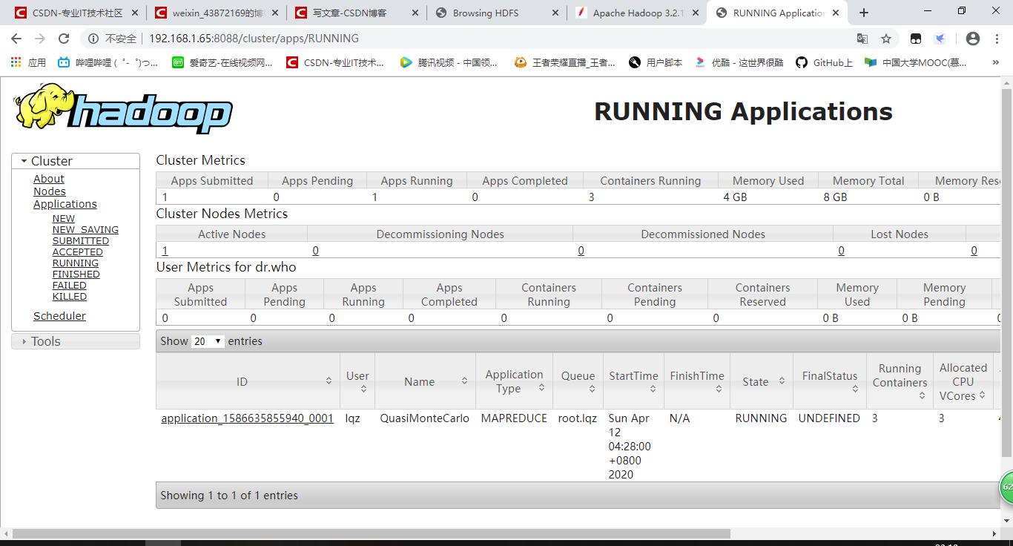Reload the page with refresh icon
1013x546 pixels.
[x=64, y=39]
